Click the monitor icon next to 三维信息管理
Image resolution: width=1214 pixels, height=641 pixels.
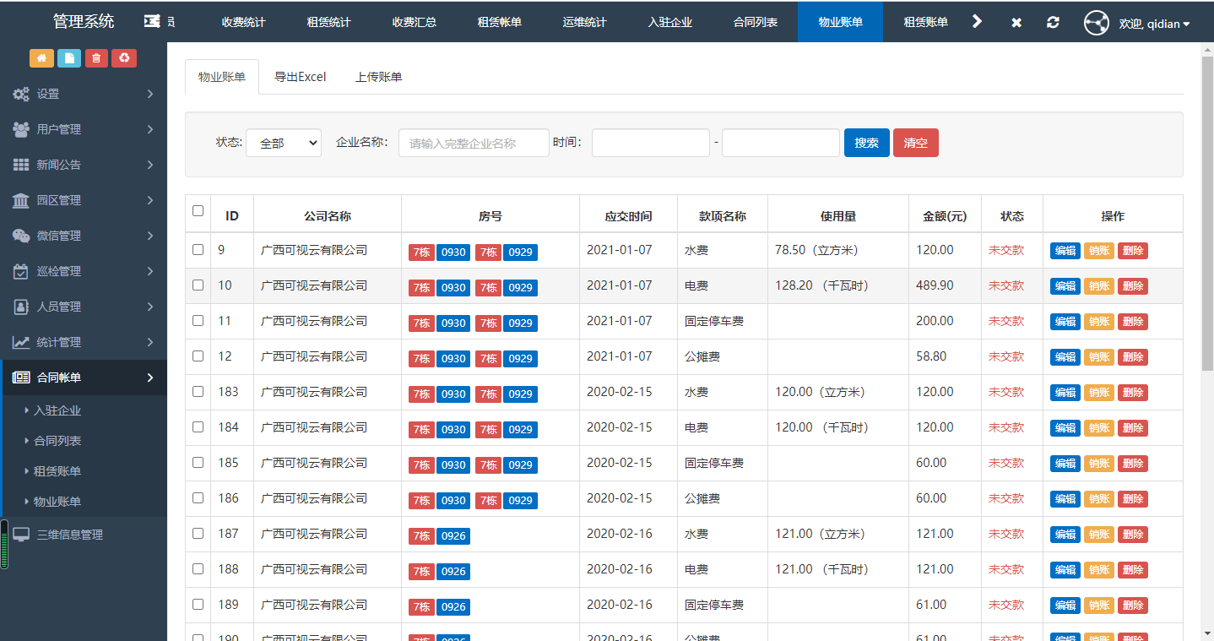[21, 535]
